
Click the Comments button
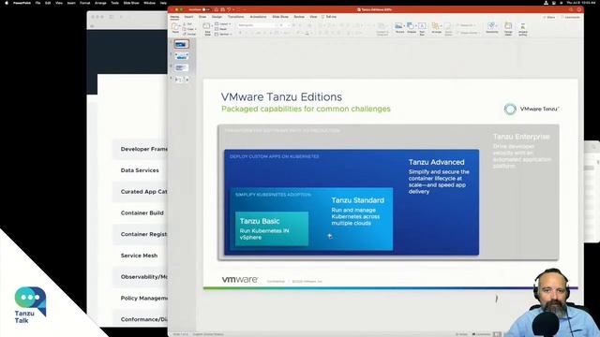click(x=571, y=17)
